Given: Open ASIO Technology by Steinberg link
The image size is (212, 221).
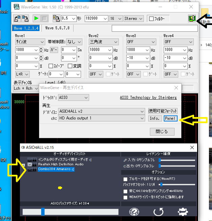Looking at the screenshot, I should pyautogui.click(x=148, y=98).
